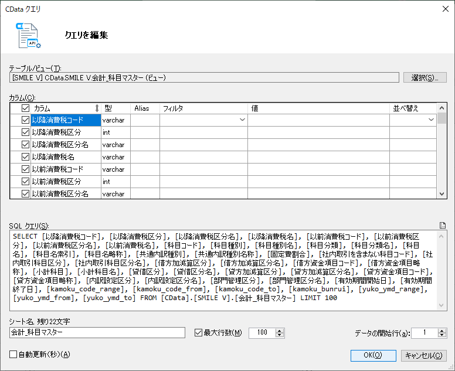Uncheck the 以降消費税コード column checkbox
This screenshot has width=455, height=371.
click(26, 120)
